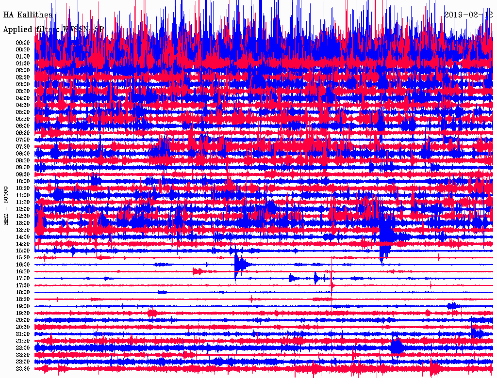Select the 08:00 time label

click(22, 154)
